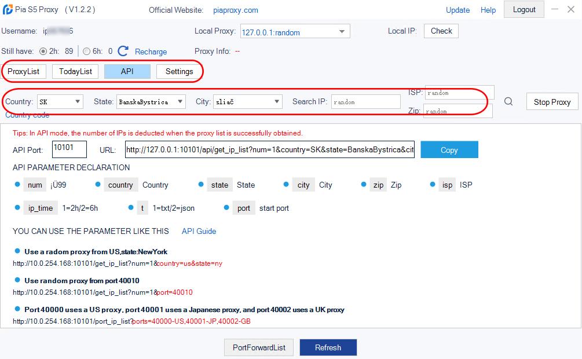582x359 pixels.
Task: Open the Country dropdown showing SK
Action: coord(60,102)
